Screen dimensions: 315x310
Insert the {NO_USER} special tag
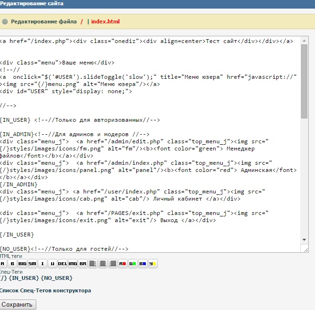pos(56,278)
